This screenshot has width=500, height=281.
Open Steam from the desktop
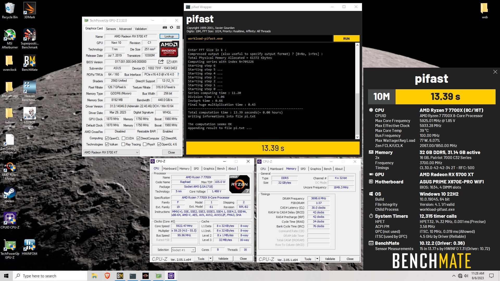10,195
